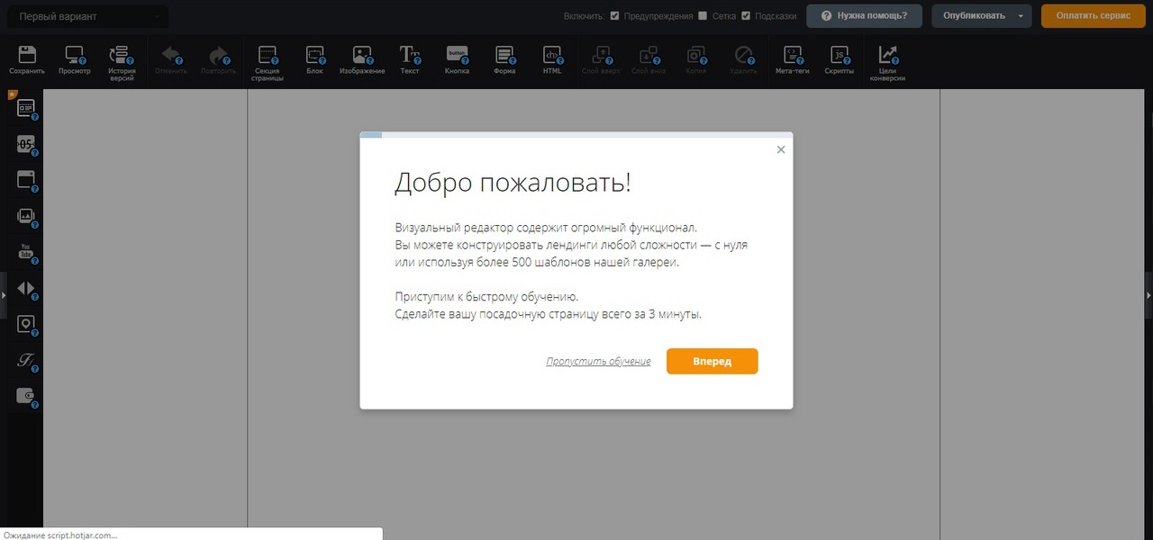The height and width of the screenshot is (540, 1153).
Task: Add a YouTube widget from the sidebar
Action: click(x=25, y=252)
